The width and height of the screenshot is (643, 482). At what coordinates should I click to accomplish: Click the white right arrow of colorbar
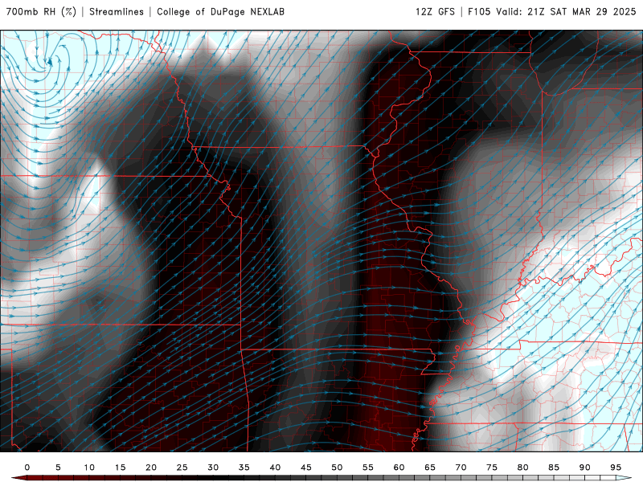624,478
